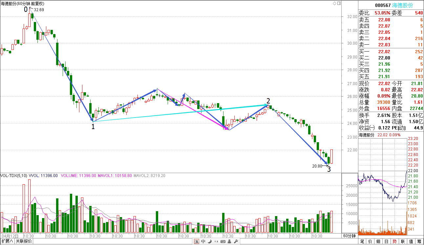Select the 卖一 price 22.03

384,45
